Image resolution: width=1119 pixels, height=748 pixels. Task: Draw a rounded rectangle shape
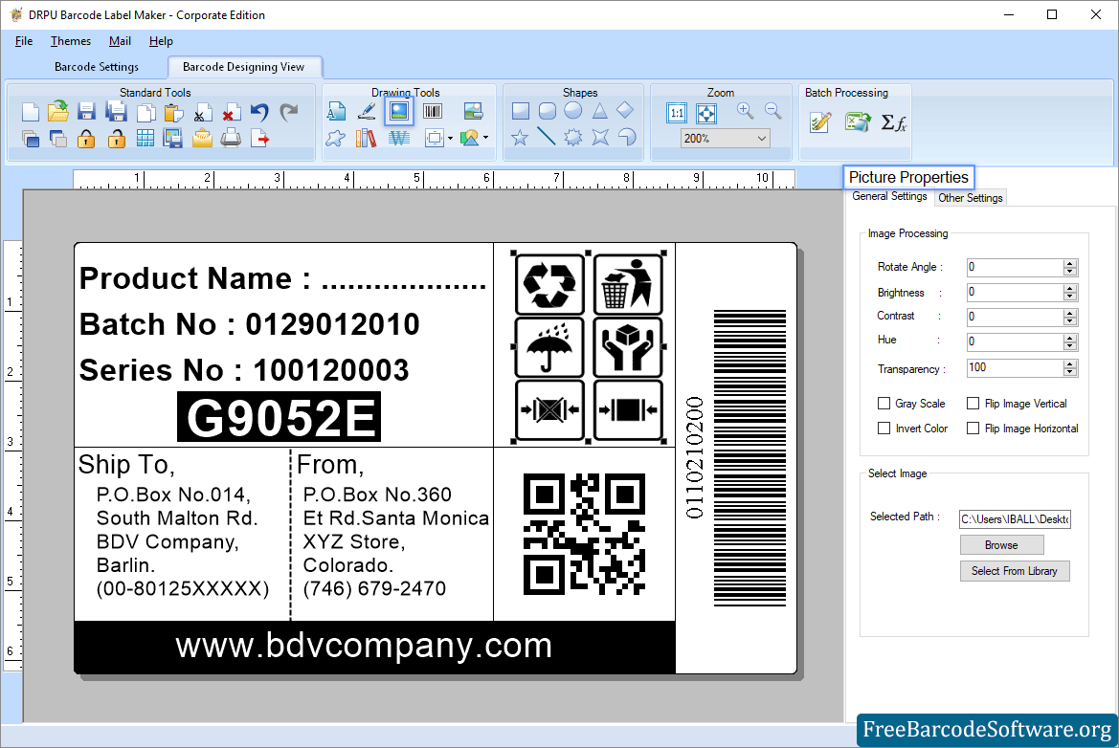click(547, 111)
